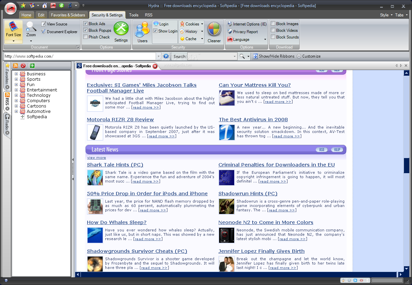
Task: Switch to the Home ribbon tab
Action: click(26, 15)
